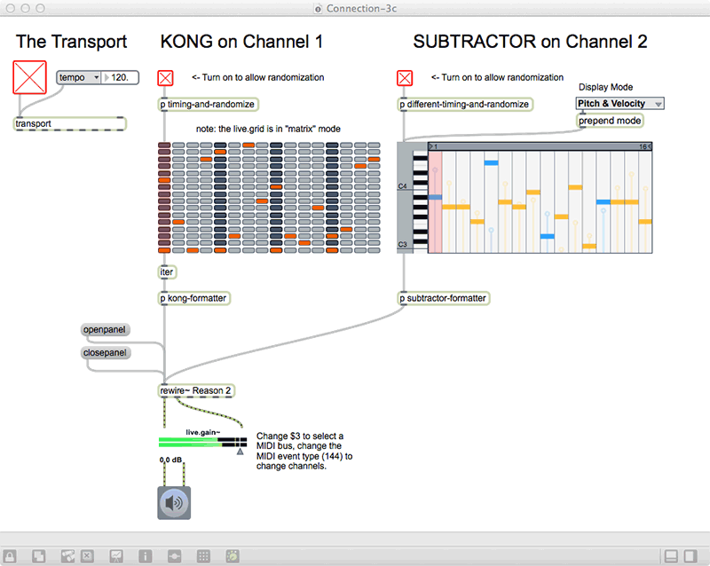Viewport: 710px width, 566px height.
Task: Click the 'The Transport' heading
Action: tap(72, 42)
